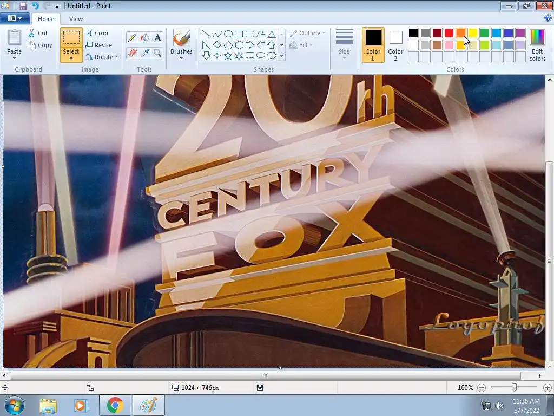Choose the Left arrow shape
The height and width of the screenshot is (416, 554).
click(x=261, y=45)
